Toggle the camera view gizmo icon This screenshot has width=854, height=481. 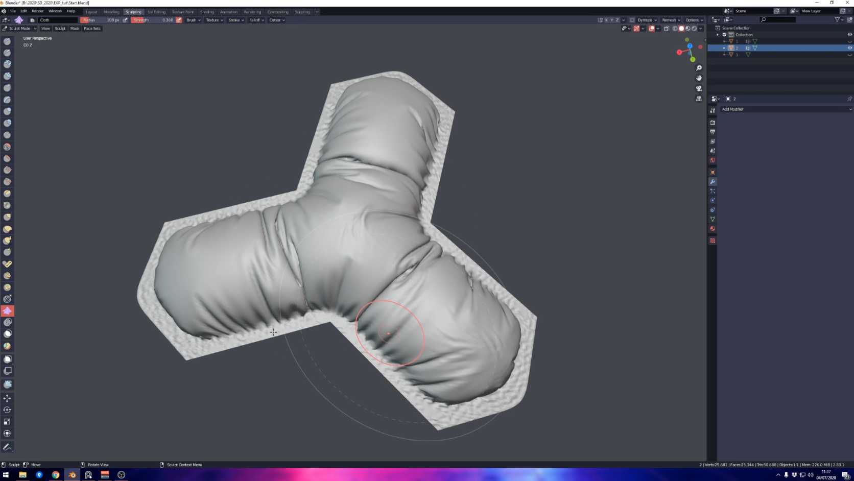[699, 88]
